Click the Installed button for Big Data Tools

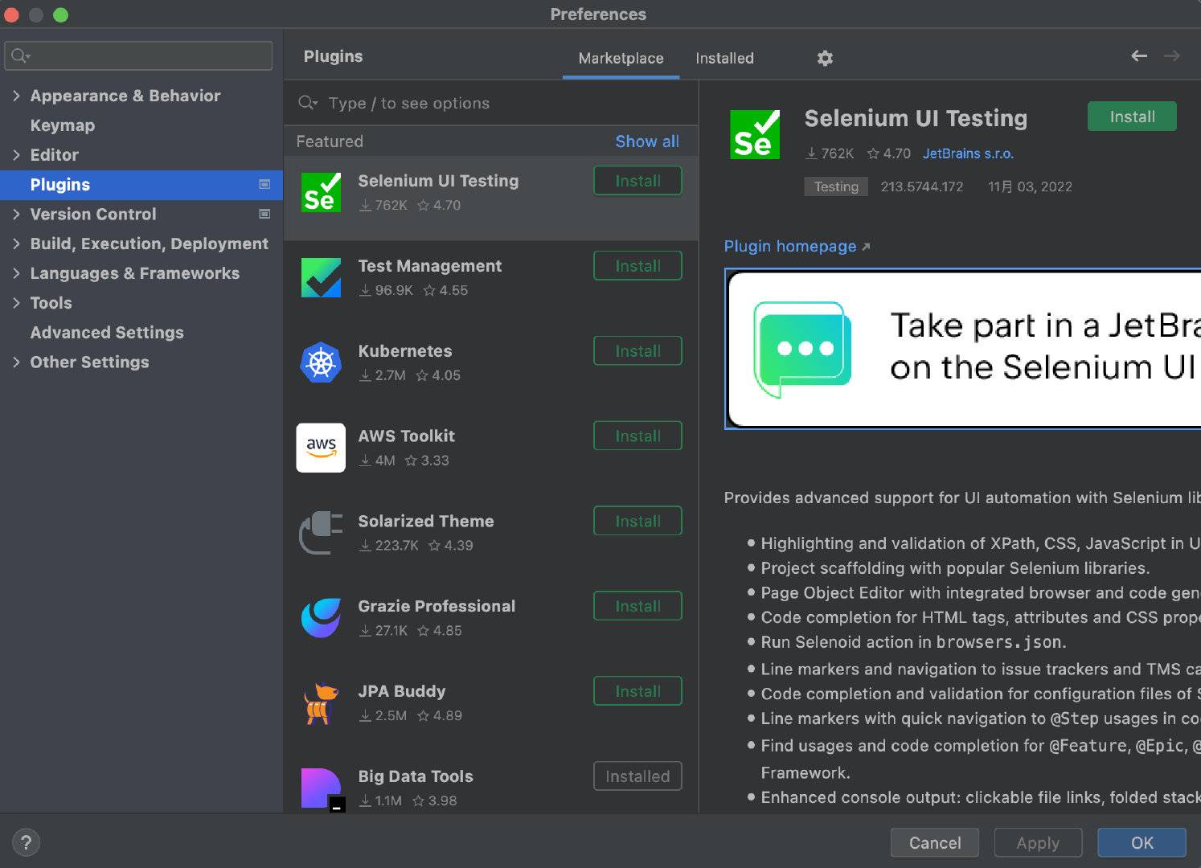(637, 776)
